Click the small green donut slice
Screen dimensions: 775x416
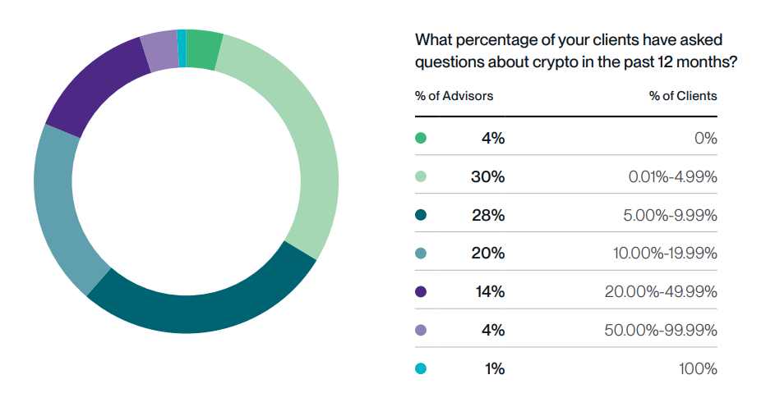click(204, 49)
